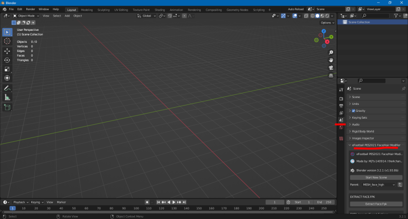Image resolution: width=408 pixels, height=219 pixels.
Task: Switch to solid shading
Action: click(x=317, y=16)
